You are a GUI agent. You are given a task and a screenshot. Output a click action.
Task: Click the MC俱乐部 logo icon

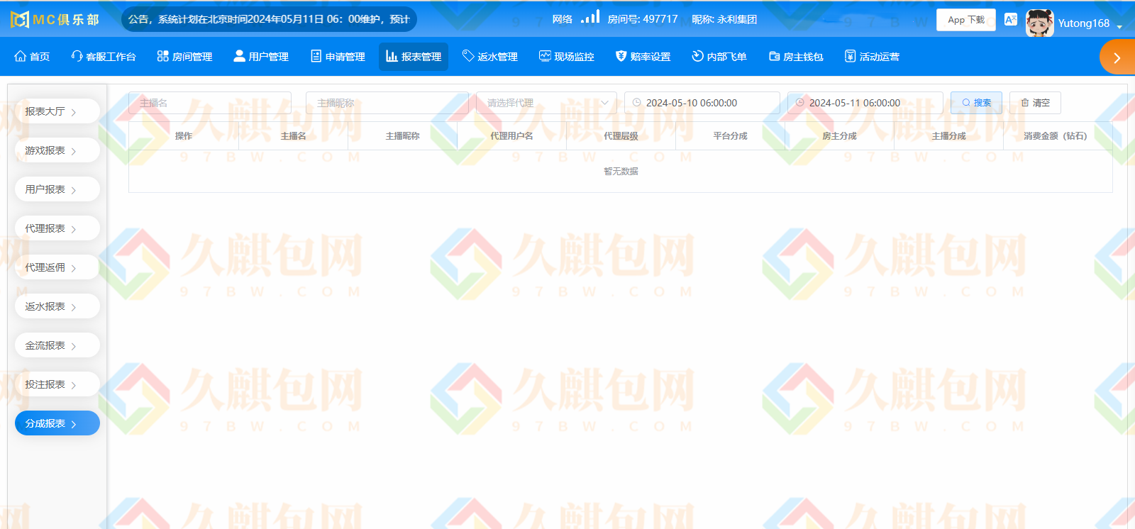pos(20,19)
